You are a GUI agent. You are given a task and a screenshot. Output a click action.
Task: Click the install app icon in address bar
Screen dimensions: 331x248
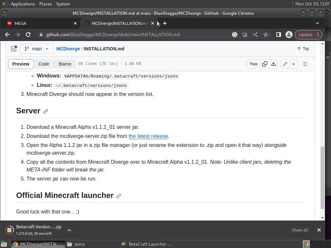(245, 35)
